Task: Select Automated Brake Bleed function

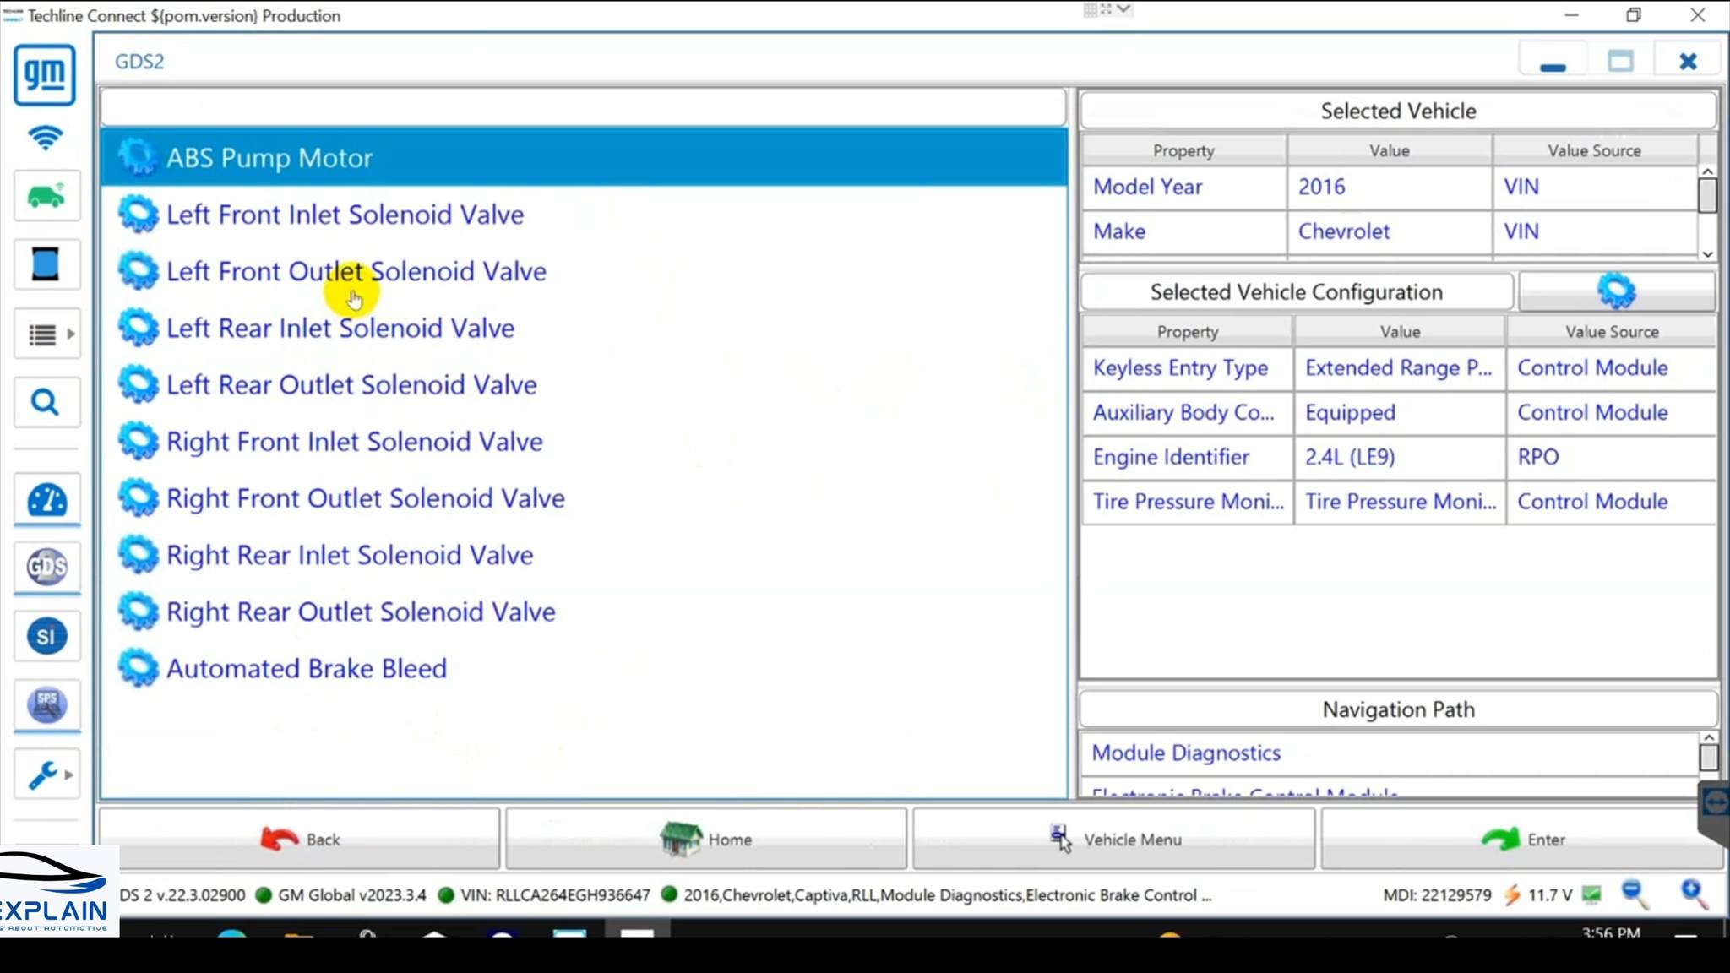Action: [584, 668]
